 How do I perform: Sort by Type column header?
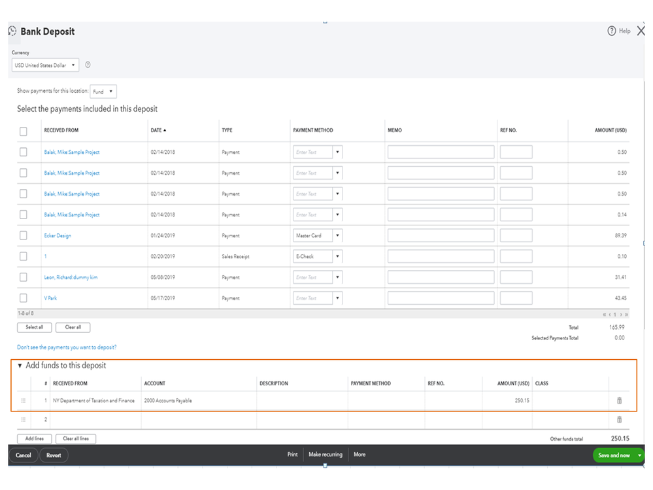point(227,130)
